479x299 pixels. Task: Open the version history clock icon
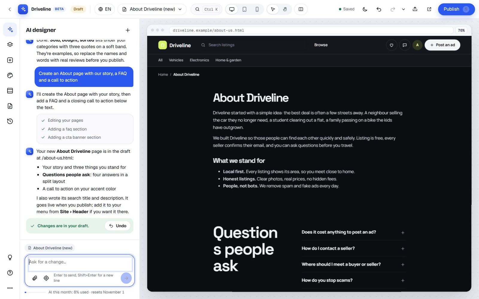[x=10, y=121]
